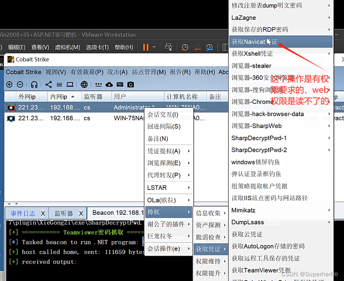Open Cobalt Strike 视图(V) menu
The image size is (344, 281).
[56, 72]
